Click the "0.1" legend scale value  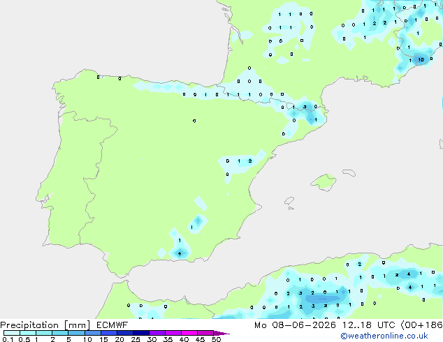8,339
